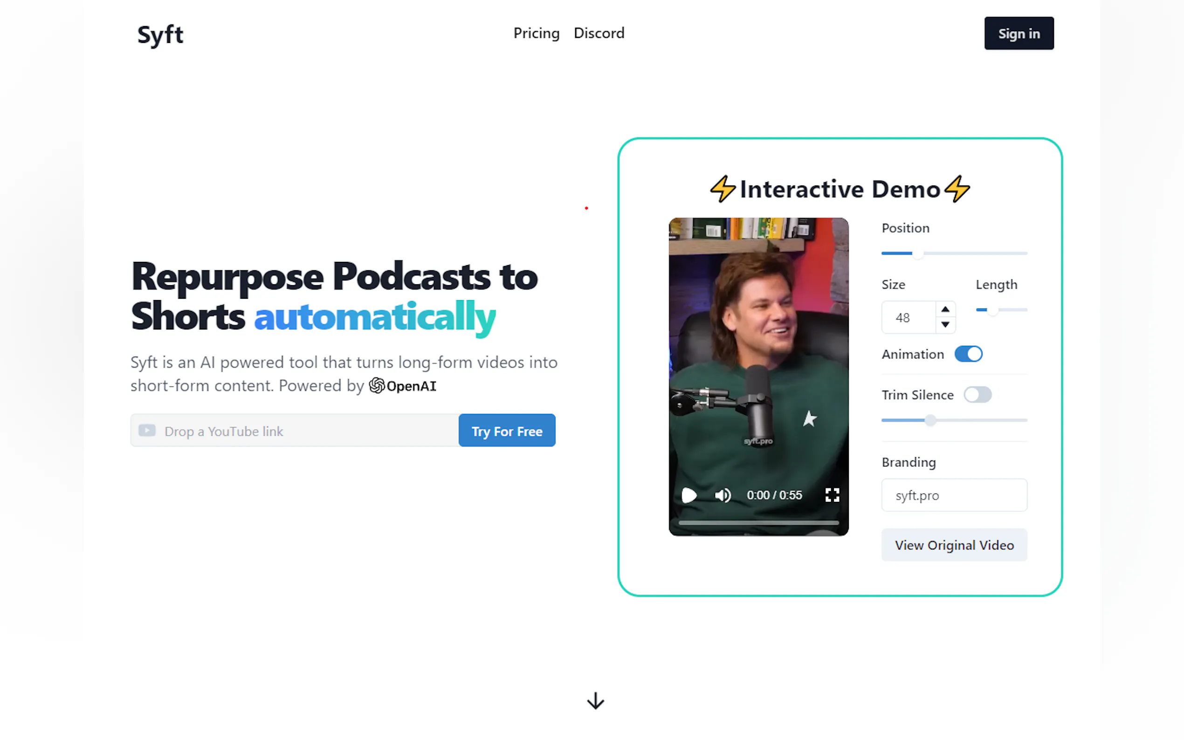Click the left lightning bolt emoji
The height and width of the screenshot is (740, 1184).
[x=723, y=189]
